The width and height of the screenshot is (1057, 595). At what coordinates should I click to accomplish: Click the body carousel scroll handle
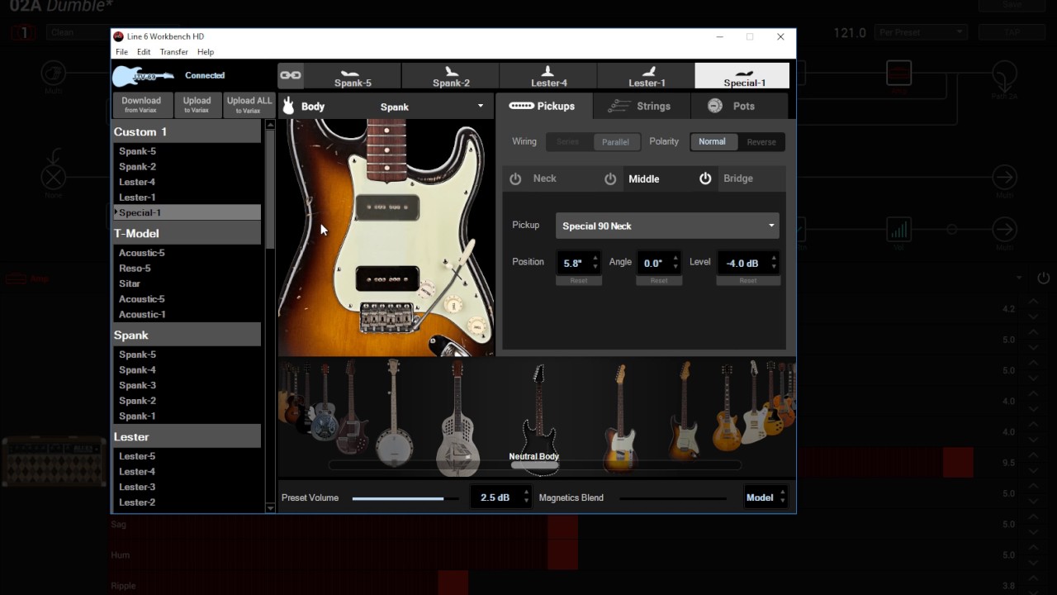[x=534, y=465]
